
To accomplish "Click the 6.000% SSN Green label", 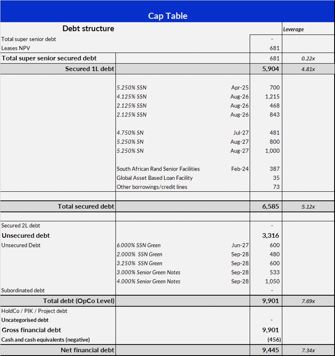I will pyautogui.click(x=138, y=245).
